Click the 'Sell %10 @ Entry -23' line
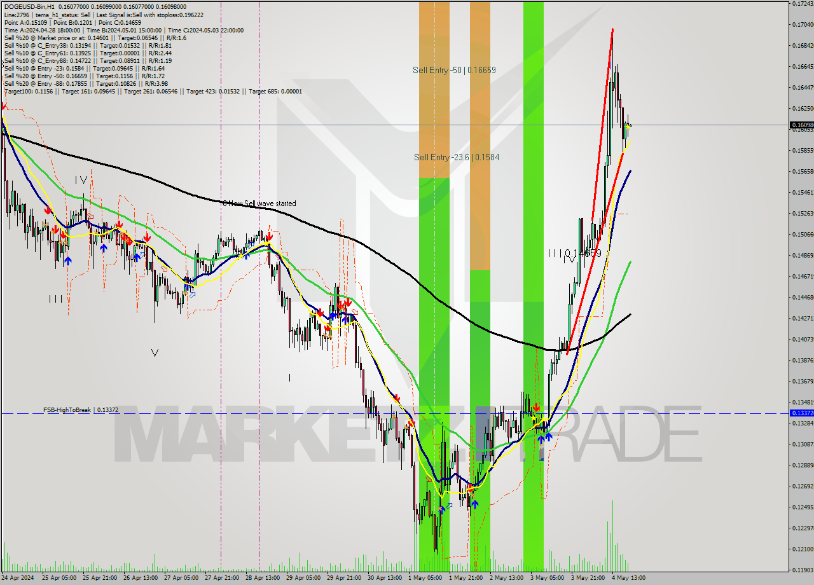Screen dimensions: 814x585 [84, 68]
